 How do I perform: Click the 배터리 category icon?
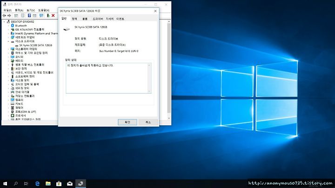tap(13, 61)
